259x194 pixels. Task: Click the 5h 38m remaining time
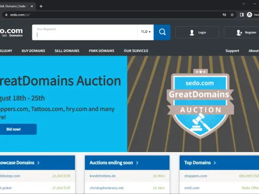click(x=158, y=188)
